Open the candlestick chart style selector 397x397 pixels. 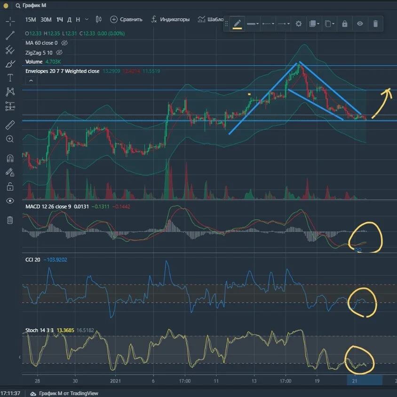98,19
